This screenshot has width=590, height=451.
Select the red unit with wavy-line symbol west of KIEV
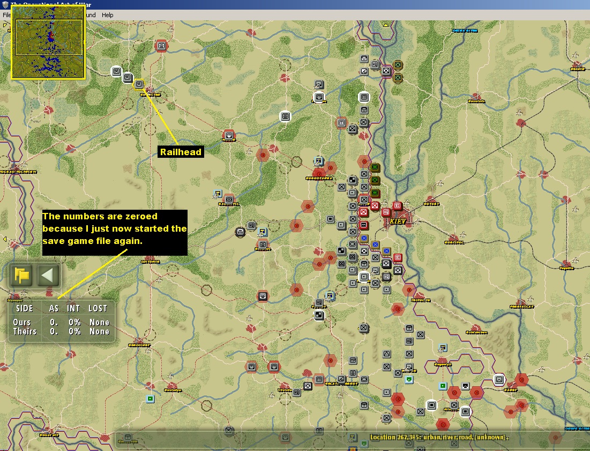(x=363, y=225)
